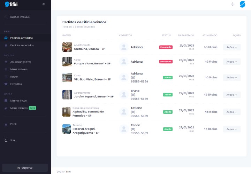Image resolution: width=251 pixels, height=174 pixels.
Task: Open Ações dropdown for Parque Viana row
Action: tap(232, 62)
